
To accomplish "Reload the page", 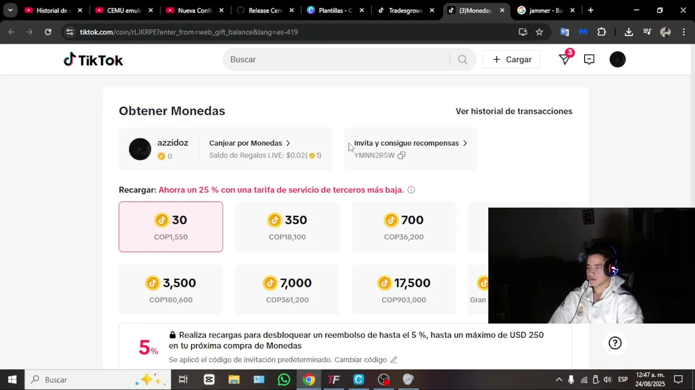I will (48, 32).
